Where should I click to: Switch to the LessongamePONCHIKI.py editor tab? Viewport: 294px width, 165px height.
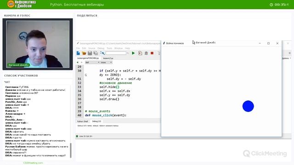(88, 58)
